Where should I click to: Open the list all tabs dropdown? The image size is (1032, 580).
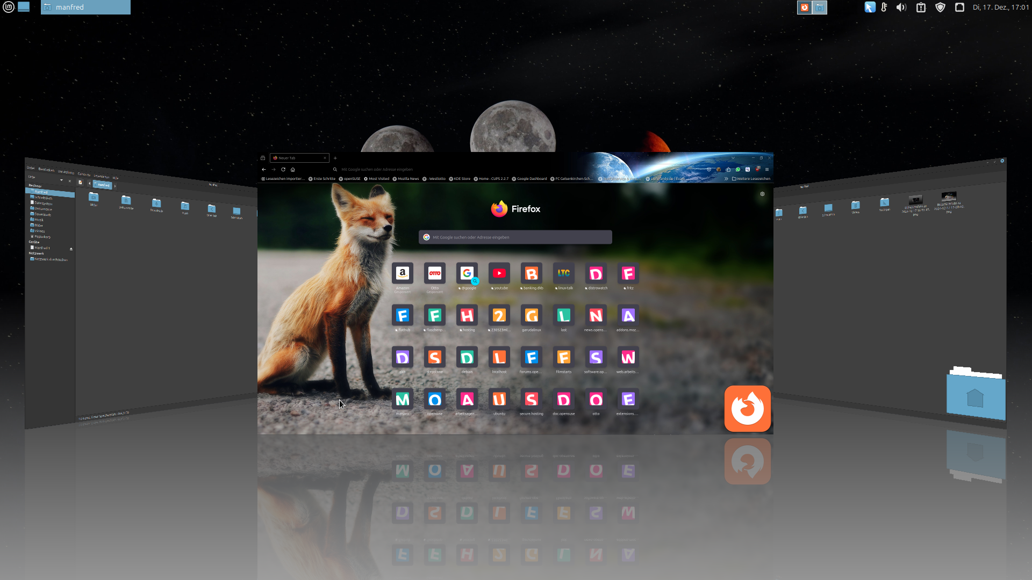[x=733, y=158]
